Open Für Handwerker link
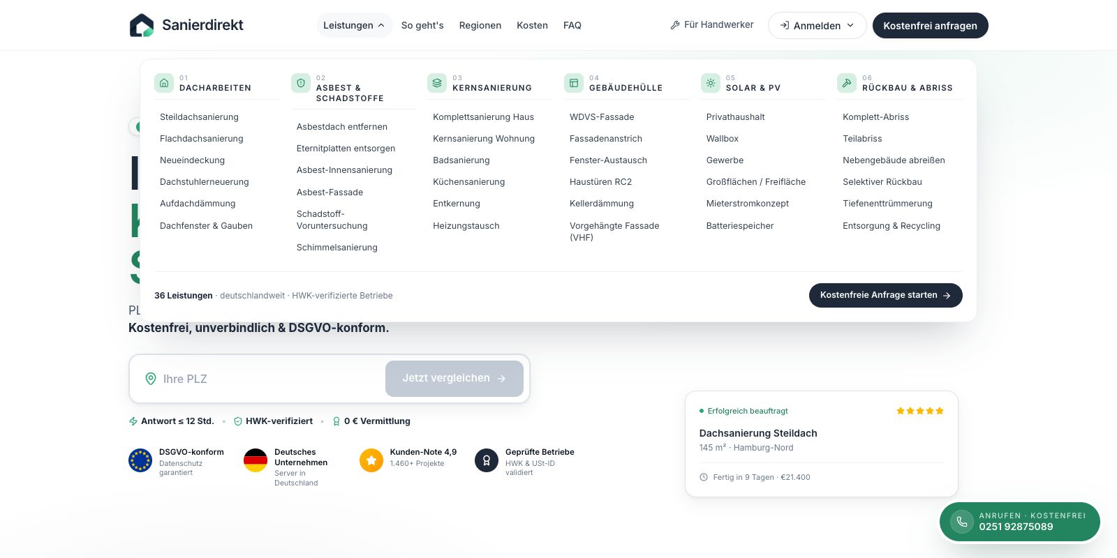The width and height of the screenshot is (1117, 558). click(712, 24)
